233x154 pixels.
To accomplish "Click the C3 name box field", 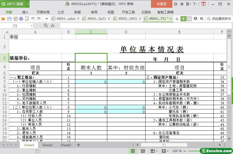I will [x=15, y=26].
